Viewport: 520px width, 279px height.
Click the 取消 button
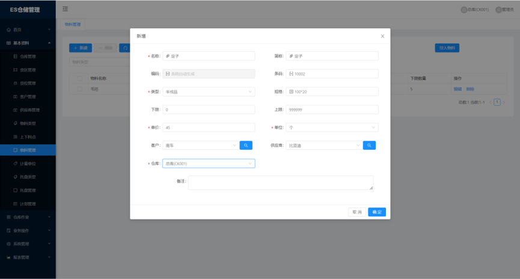click(x=357, y=212)
